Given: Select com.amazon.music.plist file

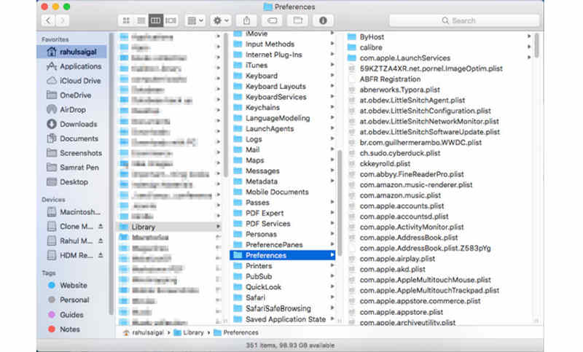Looking at the screenshot, I should [400, 195].
